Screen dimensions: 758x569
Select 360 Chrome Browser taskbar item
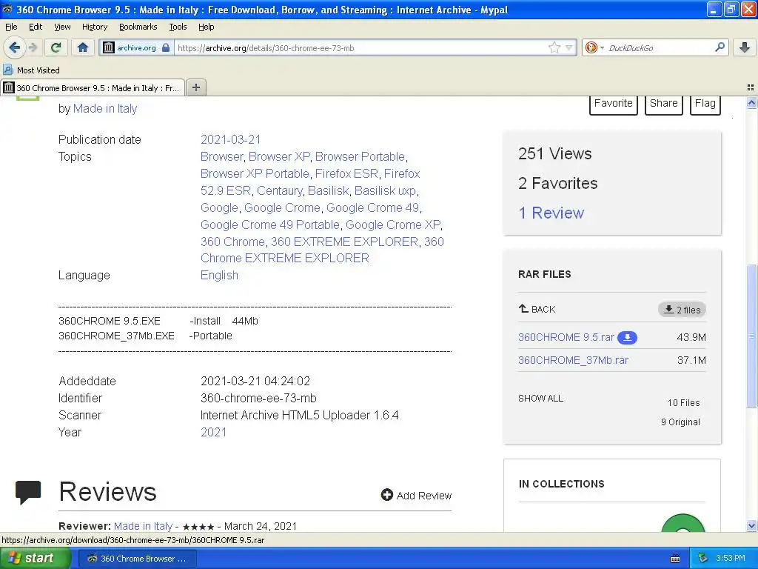pos(138,559)
